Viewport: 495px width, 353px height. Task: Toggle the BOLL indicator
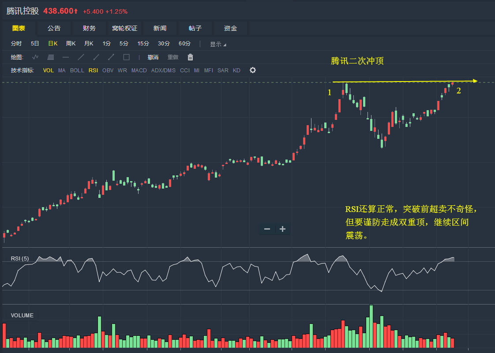tap(77, 71)
